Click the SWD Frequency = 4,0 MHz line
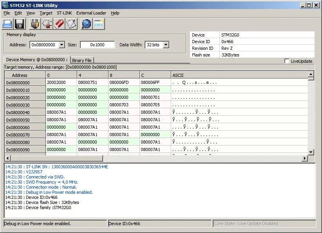This screenshot has width=322, height=233. click(x=42, y=182)
